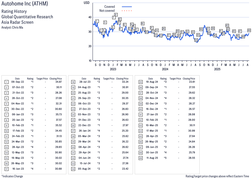Select chart marker 29 on the graph
The image size is (252, 178).
177,31
